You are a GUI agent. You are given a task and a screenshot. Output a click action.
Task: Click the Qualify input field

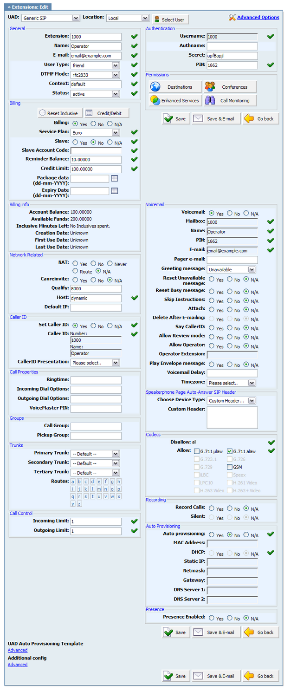pyautogui.click(x=96, y=289)
